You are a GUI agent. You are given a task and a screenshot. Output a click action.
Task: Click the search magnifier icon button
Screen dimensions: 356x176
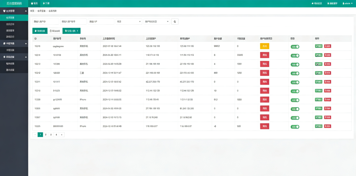pyautogui.click(x=175, y=21)
